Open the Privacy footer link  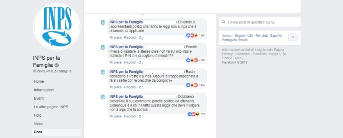(227, 54)
